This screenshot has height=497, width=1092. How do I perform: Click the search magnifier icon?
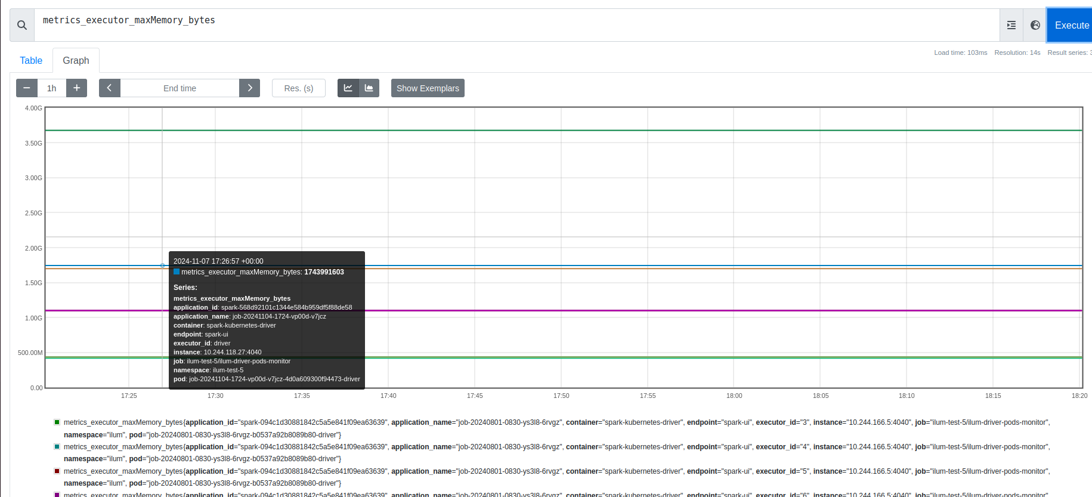click(x=22, y=25)
